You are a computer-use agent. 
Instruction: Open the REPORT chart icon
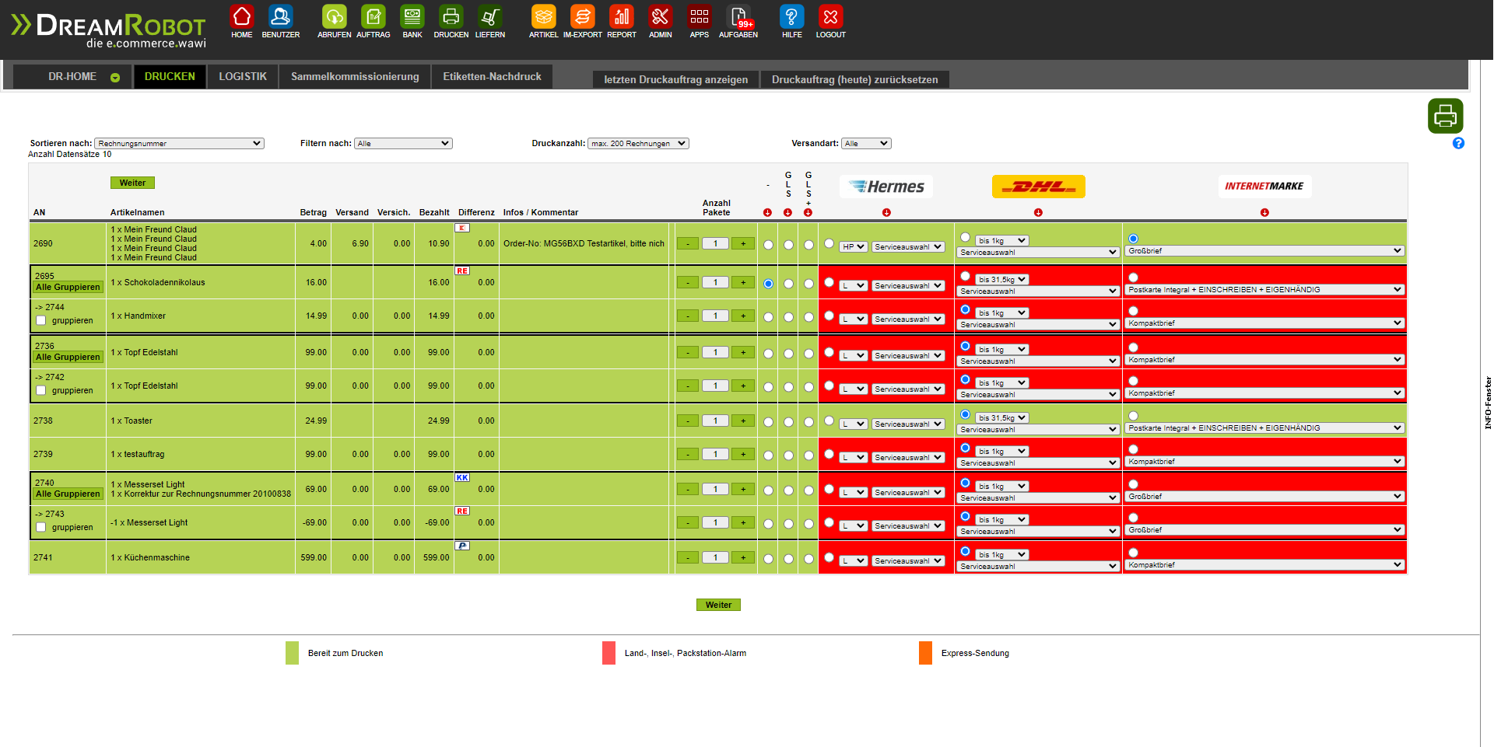click(622, 16)
